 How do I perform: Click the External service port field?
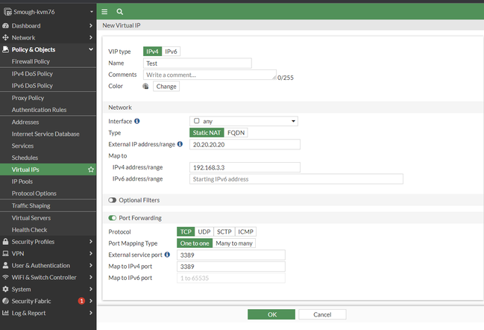click(x=231, y=255)
